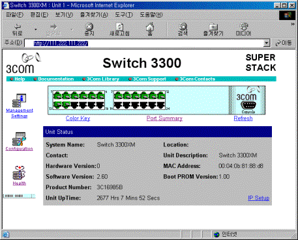The image size is (298, 240).
Task: Click the Windows logo throbber icon
Action: tap(287, 15)
